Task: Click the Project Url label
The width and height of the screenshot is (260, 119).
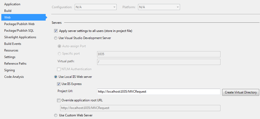Action: click(x=65, y=91)
